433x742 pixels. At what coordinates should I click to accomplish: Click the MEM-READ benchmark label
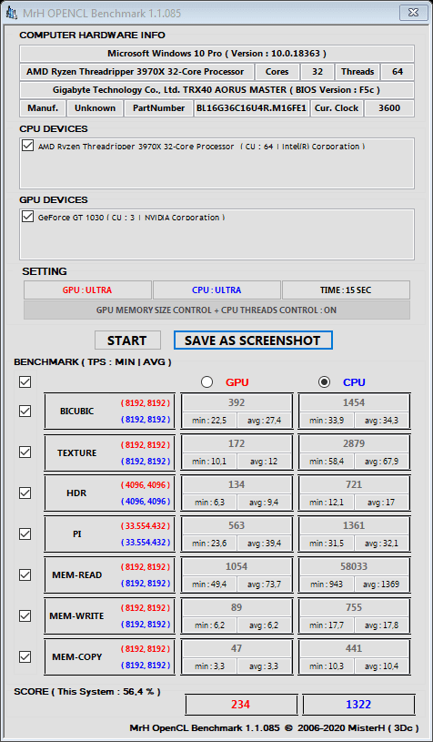pyautogui.click(x=77, y=575)
